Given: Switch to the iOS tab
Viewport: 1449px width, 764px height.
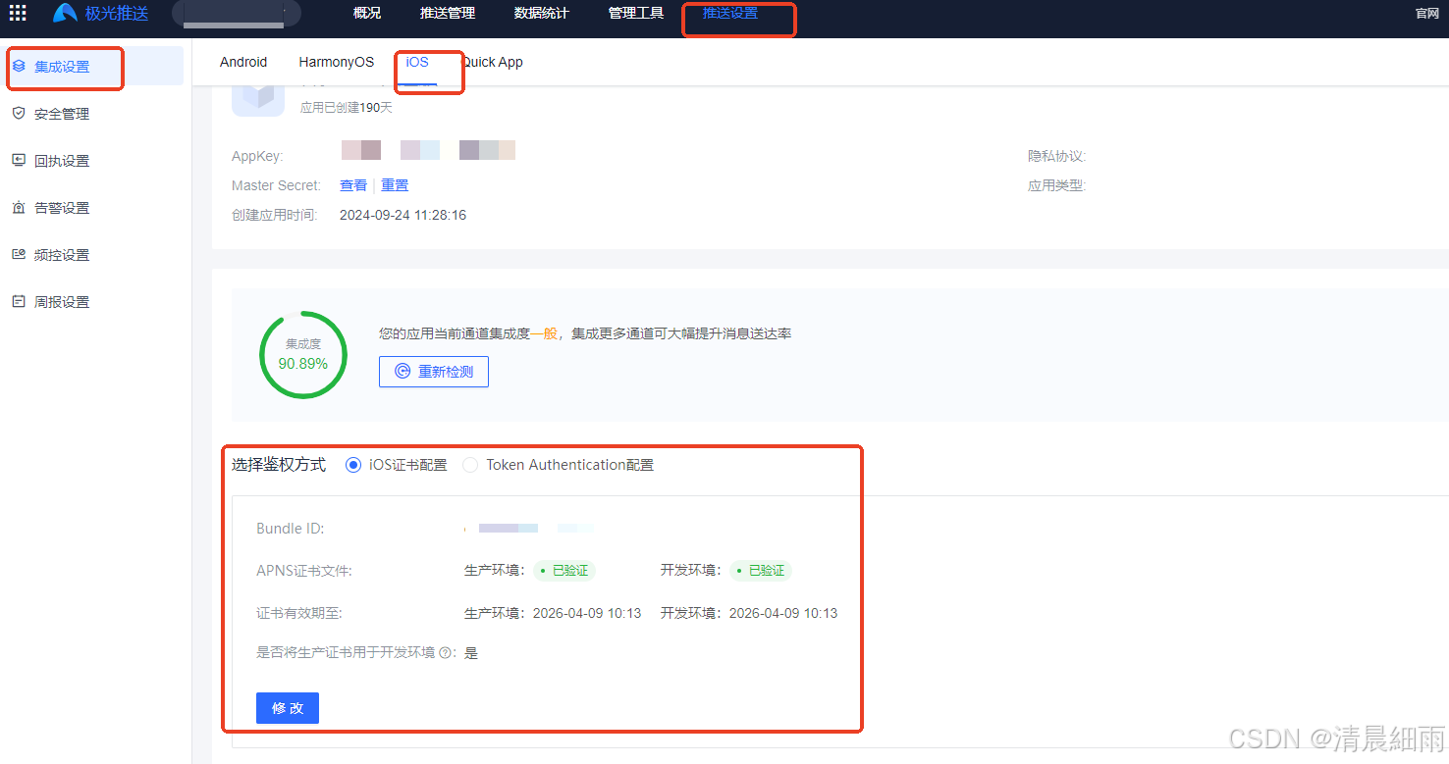Looking at the screenshot, I should 417,62.
